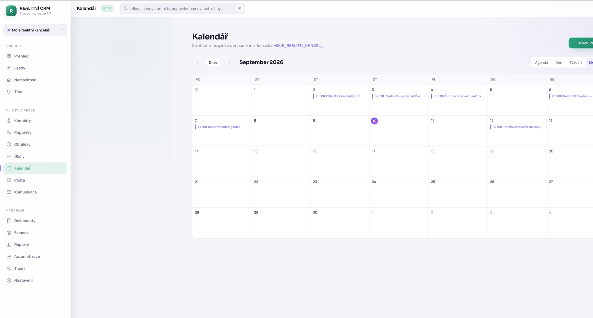Image resolution: width=593 pixels, height=318 pixels.
Task: Click the Poptávky people icon
Action: [x=9, y=133]
